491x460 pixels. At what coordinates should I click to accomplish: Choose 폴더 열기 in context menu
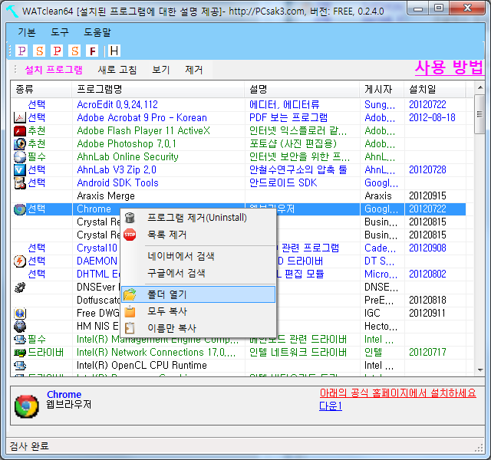[x=199, y=294]
